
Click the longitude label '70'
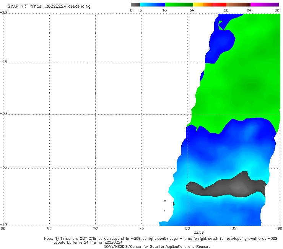[x=95, y=228]
